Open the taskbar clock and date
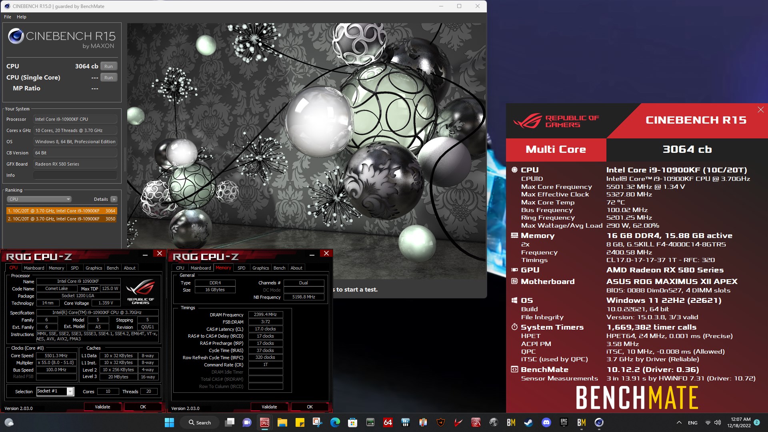 pos(740,422)
